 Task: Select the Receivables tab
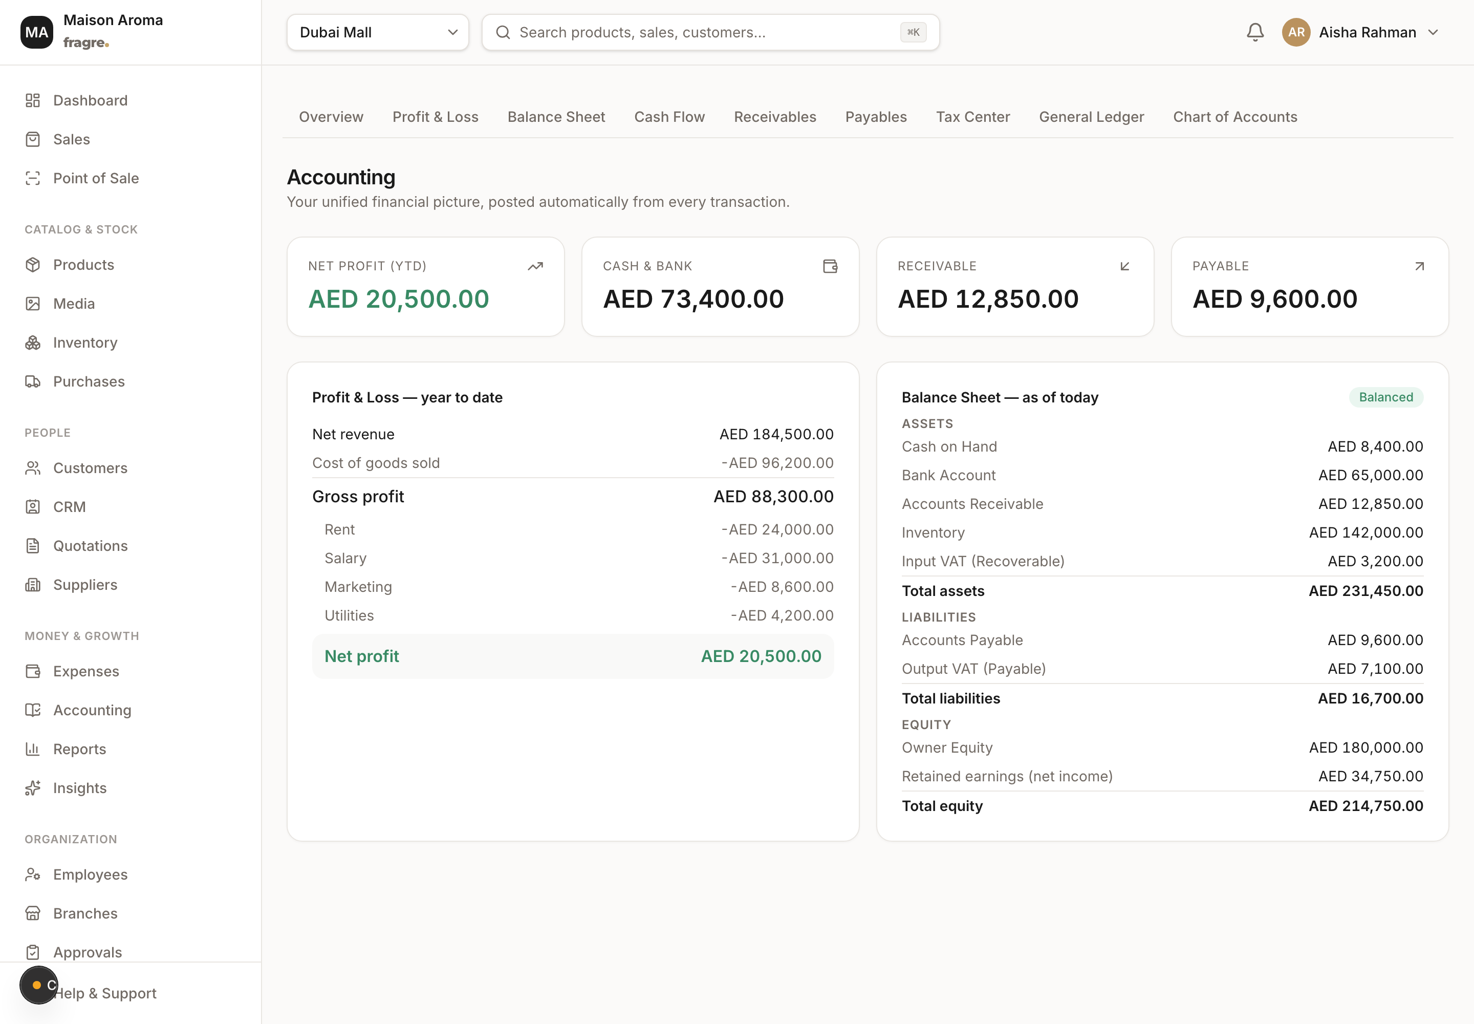[775, 117]
